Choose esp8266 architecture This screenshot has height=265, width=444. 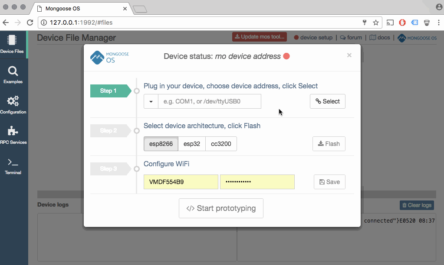tap(161, 144)
